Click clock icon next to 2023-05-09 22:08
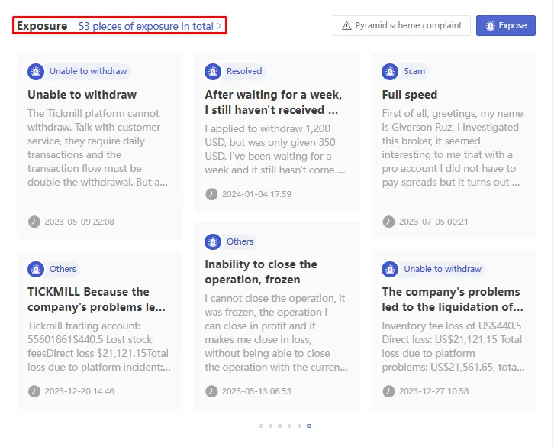554x447 pixels. [x=34, y=222]
